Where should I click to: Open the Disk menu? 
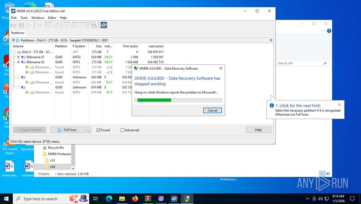tap(14, 18)
